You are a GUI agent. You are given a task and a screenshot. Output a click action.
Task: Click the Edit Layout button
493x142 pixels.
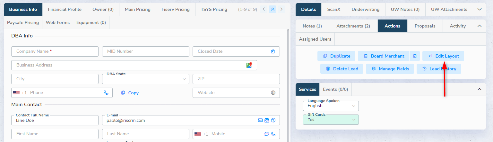tap(443, 56)
